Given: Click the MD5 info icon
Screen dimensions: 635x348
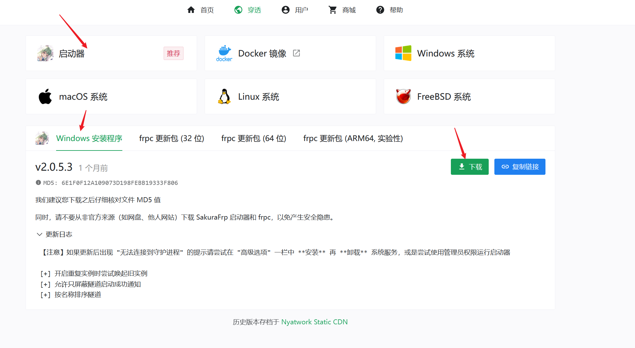Looking at the screenshot, I should coord(38,182).
